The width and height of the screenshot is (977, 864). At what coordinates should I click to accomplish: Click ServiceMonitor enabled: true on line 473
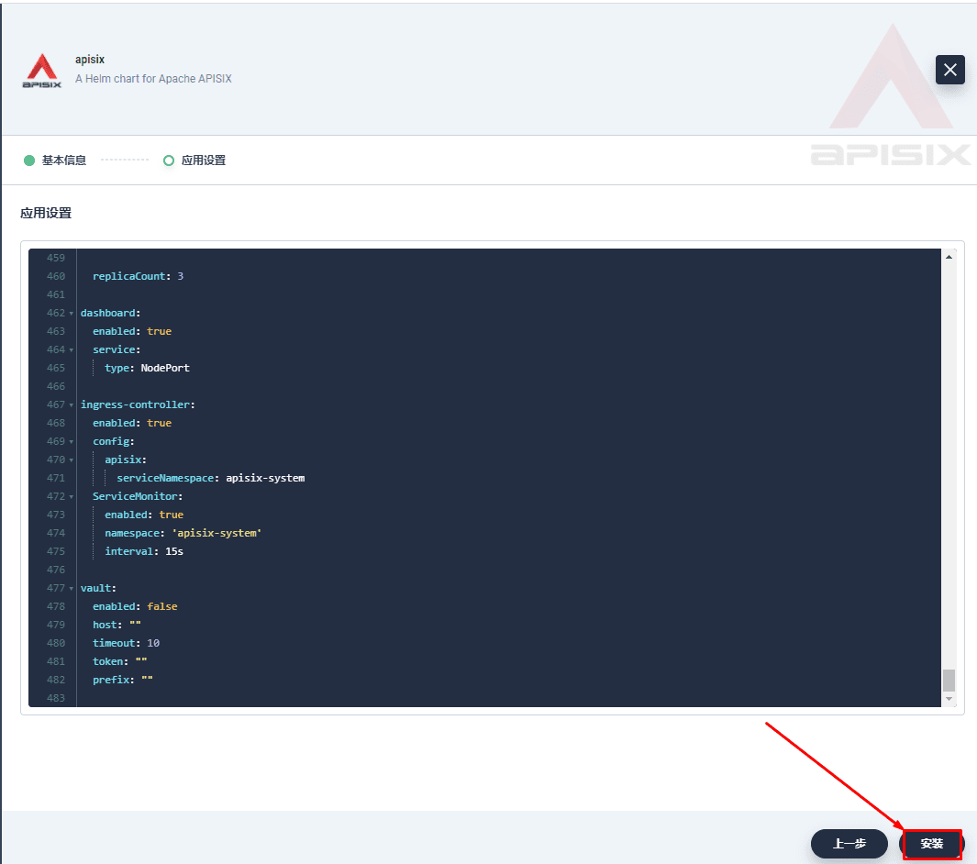(144, 515)
